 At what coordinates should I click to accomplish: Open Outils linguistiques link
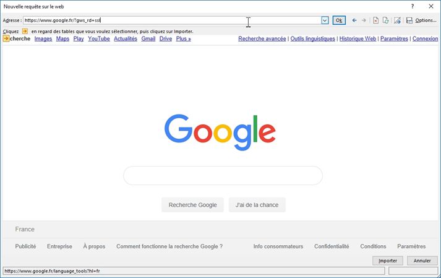(313, 38)
